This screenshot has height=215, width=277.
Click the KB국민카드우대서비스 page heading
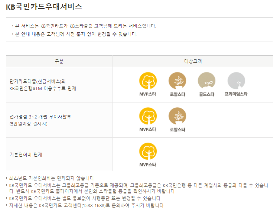44,7
